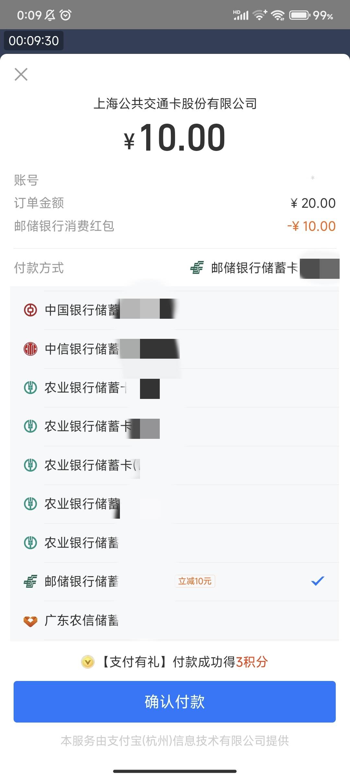Tap the 邮储银行消费红包 discount row
Image resolution: width=350 pixels, height=779 pixels.
click(174, 226)
